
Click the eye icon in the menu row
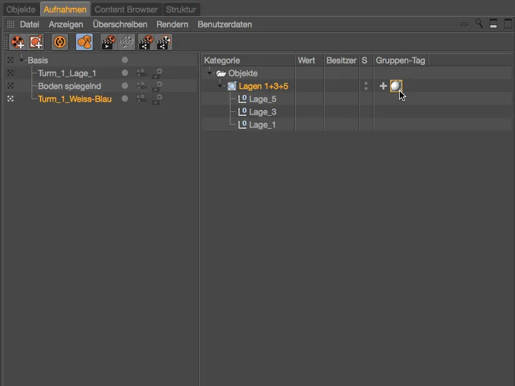[464, 24]
